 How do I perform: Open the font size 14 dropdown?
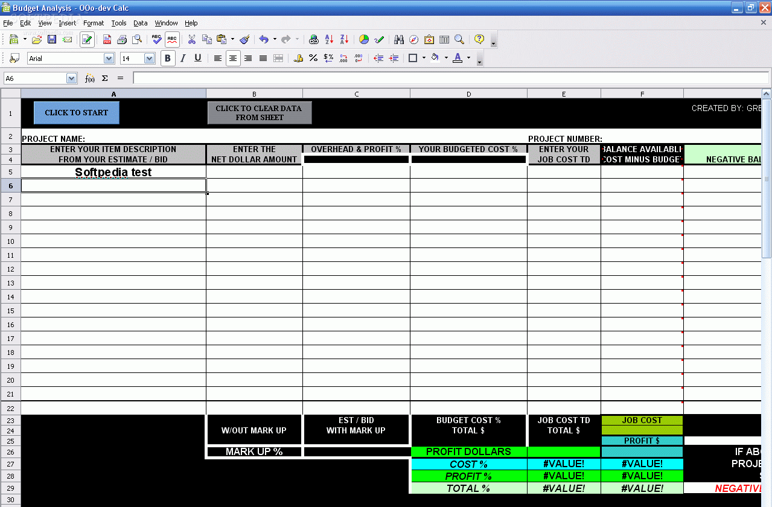pos(150,59)
